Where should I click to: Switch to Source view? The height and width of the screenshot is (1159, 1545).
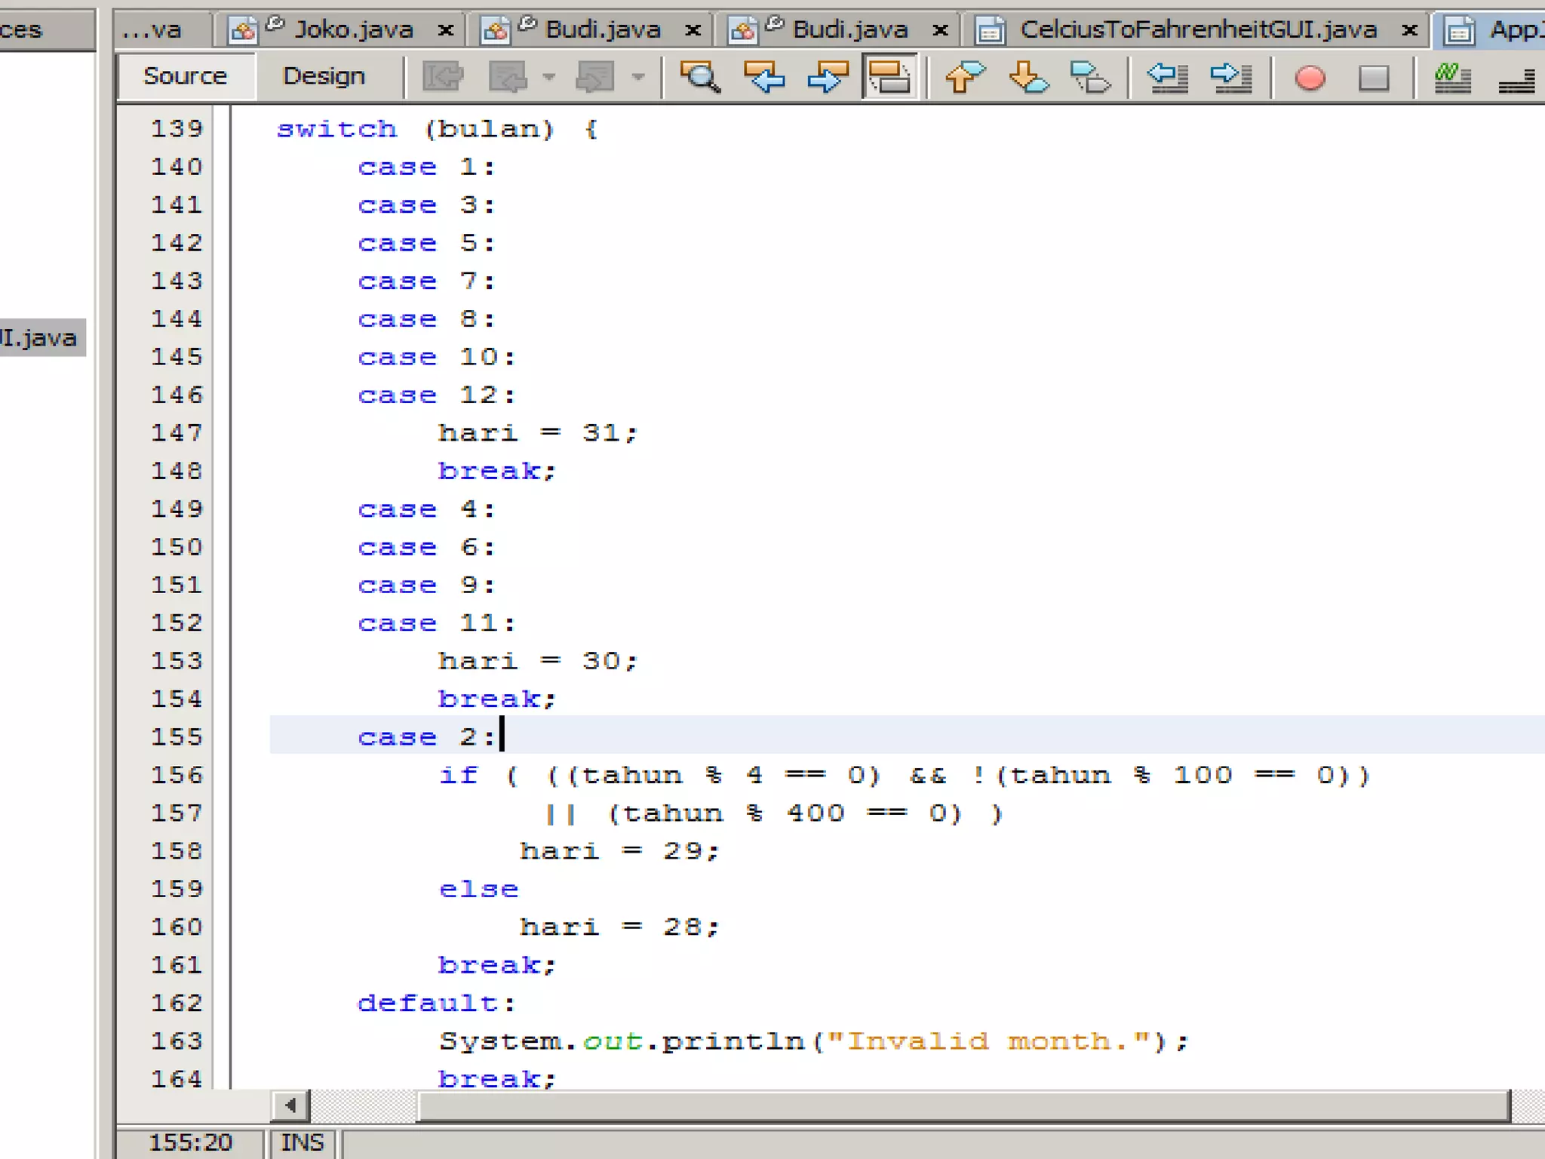tap(185, 76)
